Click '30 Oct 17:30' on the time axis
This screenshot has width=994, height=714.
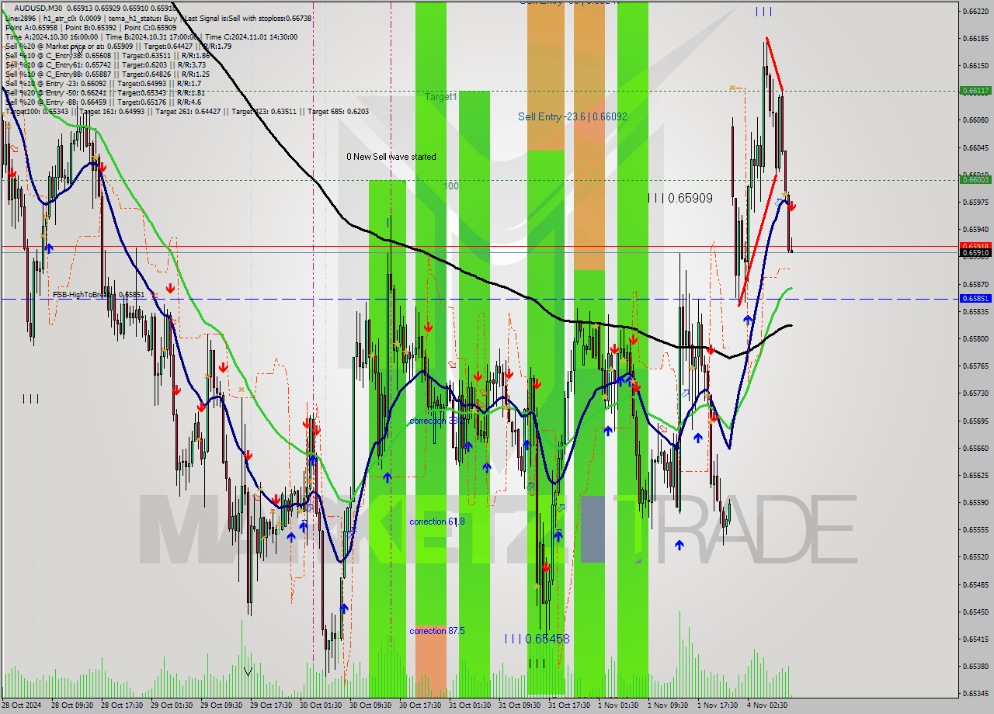pos(421,705)
